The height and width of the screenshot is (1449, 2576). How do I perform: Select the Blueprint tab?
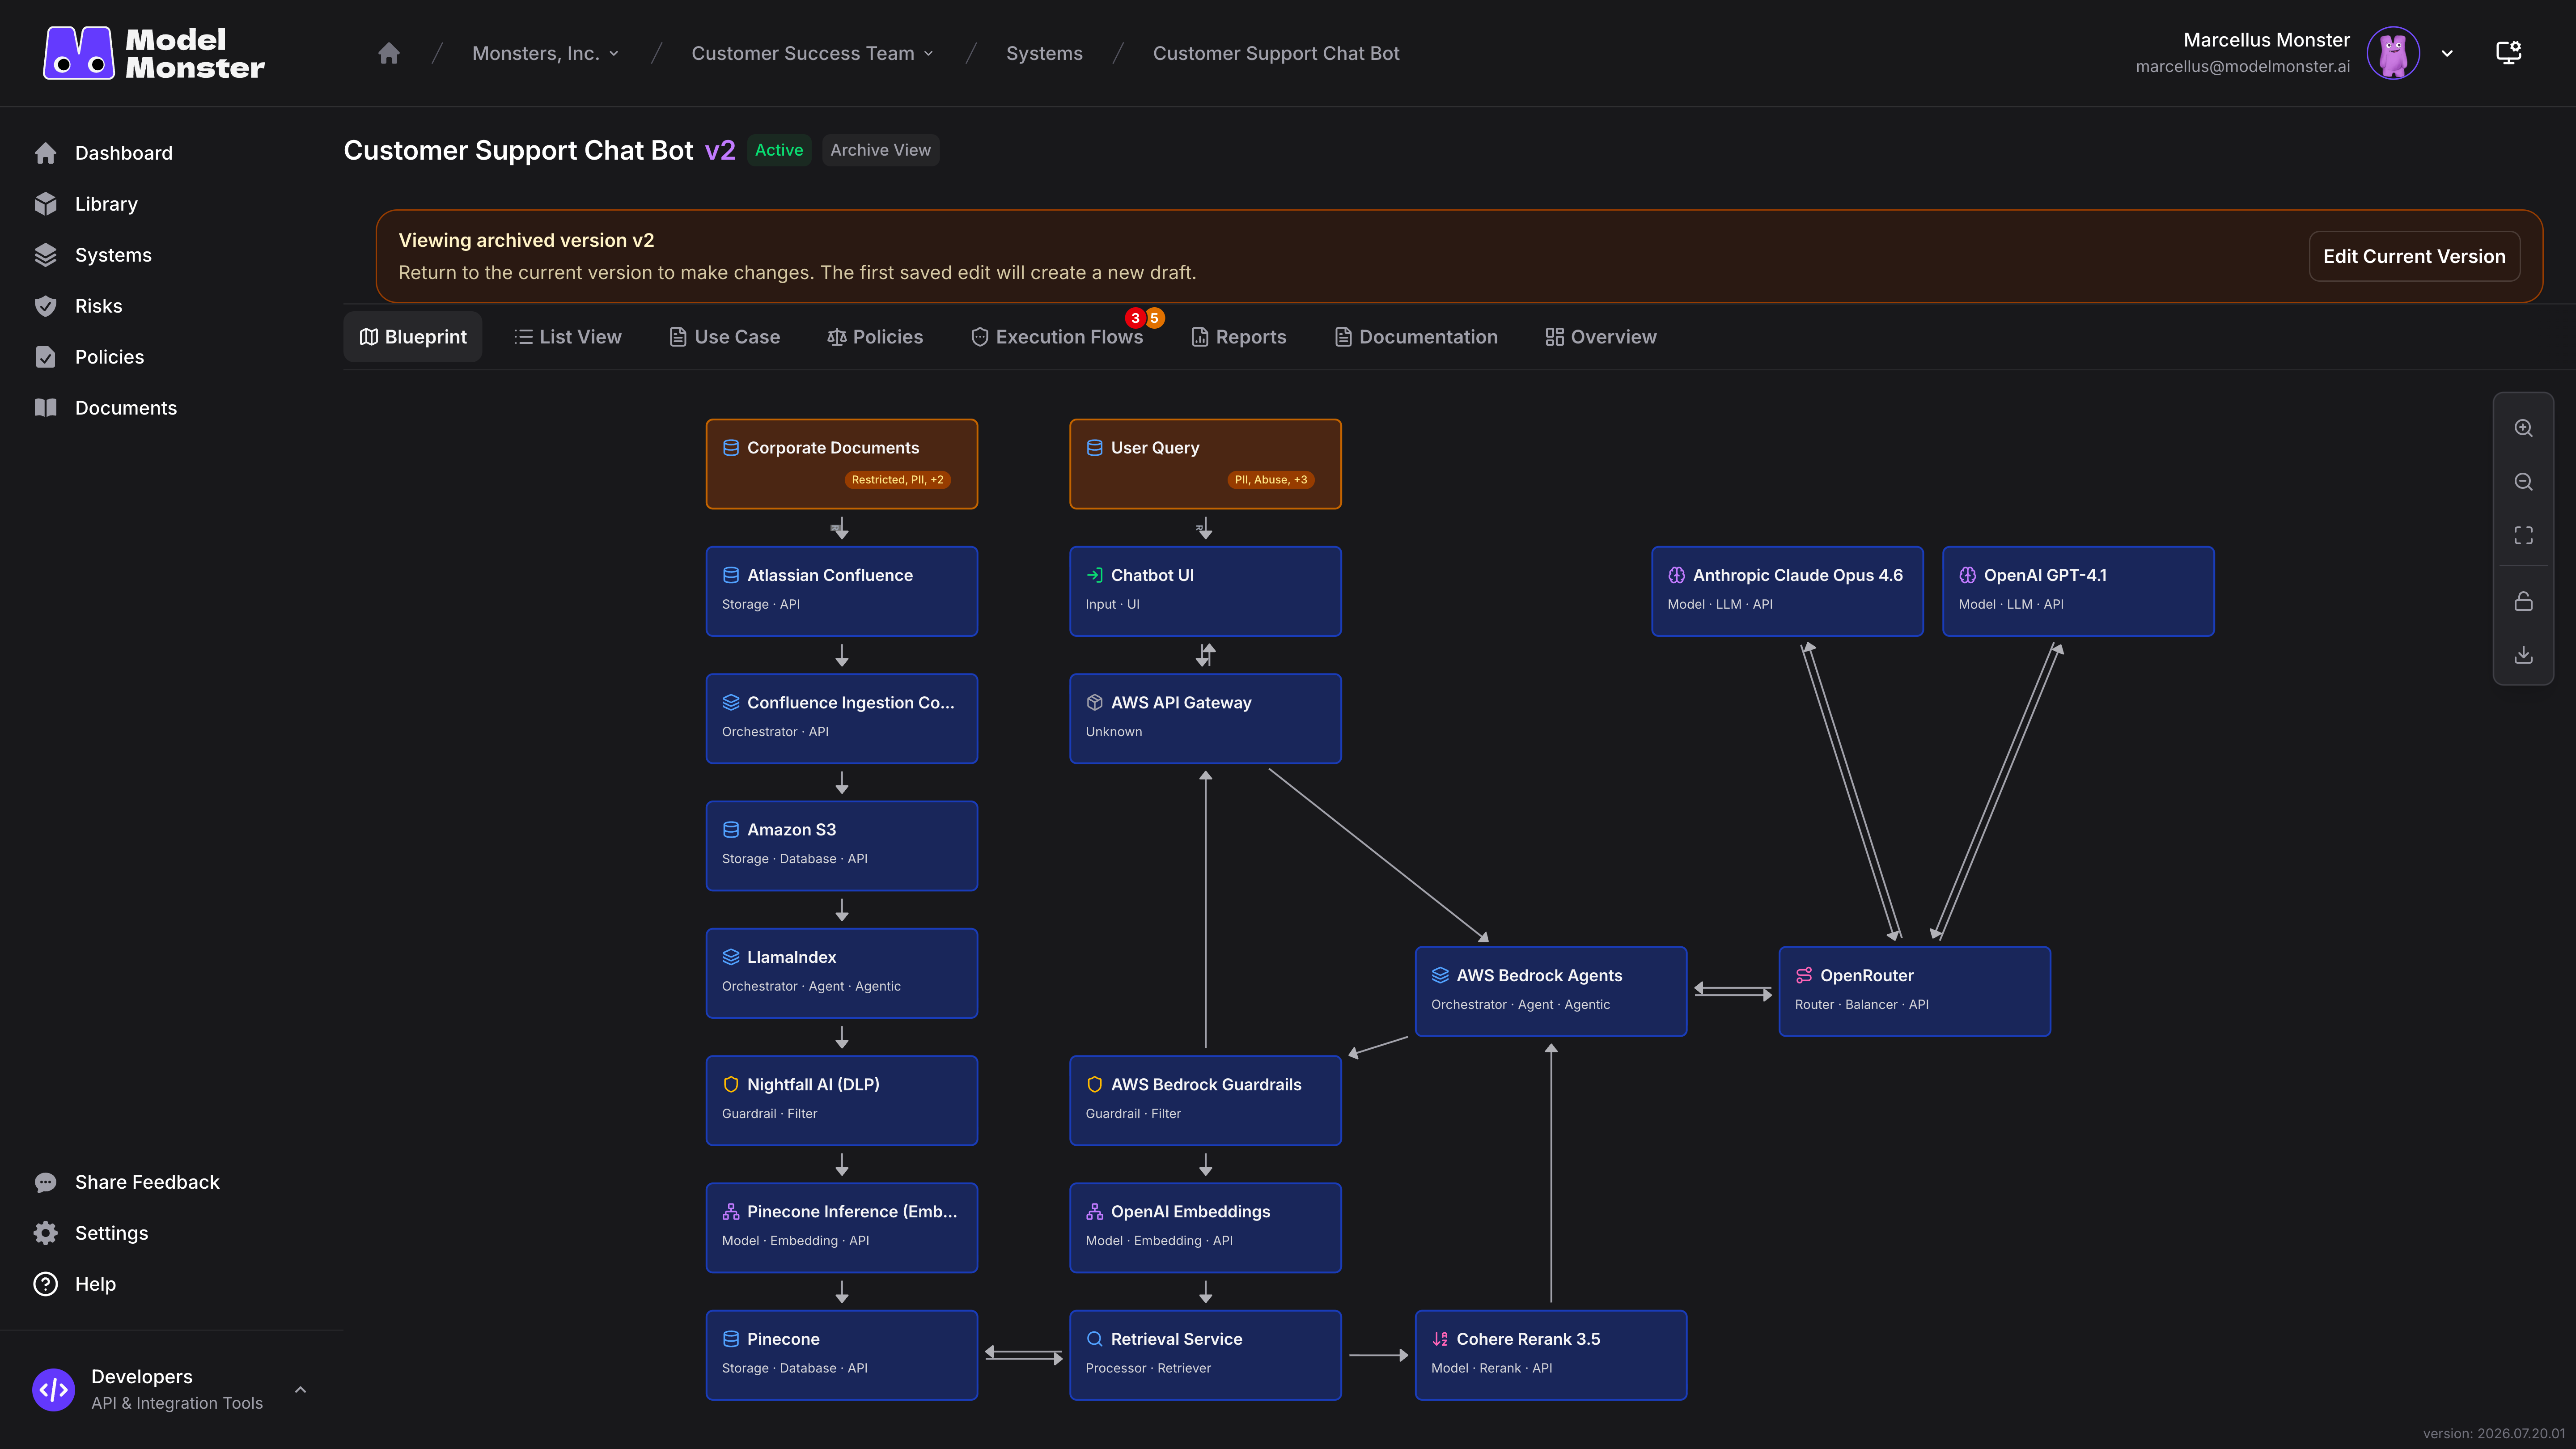(413, 337)
